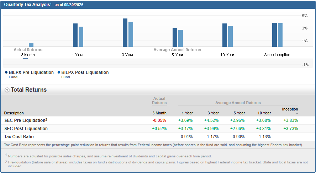Click the +3.69% 1 Year value

click(185, 120)
